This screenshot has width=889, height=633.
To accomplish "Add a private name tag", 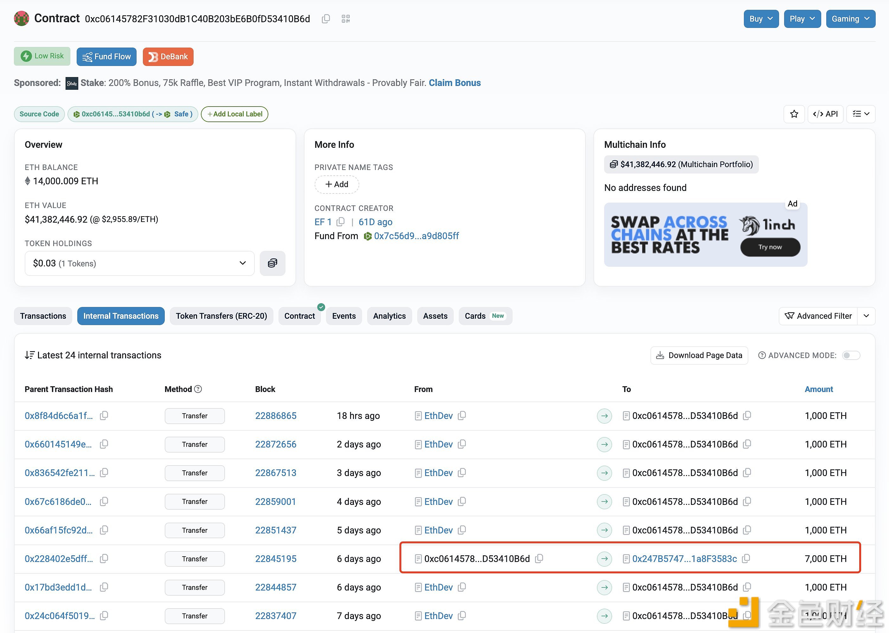I will click(336, 184).
